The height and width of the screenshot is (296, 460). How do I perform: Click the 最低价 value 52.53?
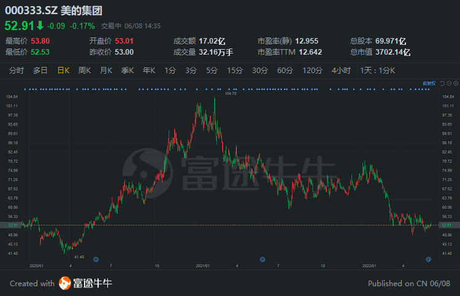click(x=40, y=52)
